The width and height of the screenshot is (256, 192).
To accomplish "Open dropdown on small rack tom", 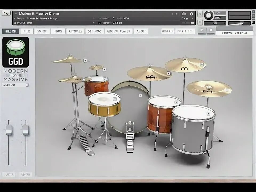I will (105, 79).
